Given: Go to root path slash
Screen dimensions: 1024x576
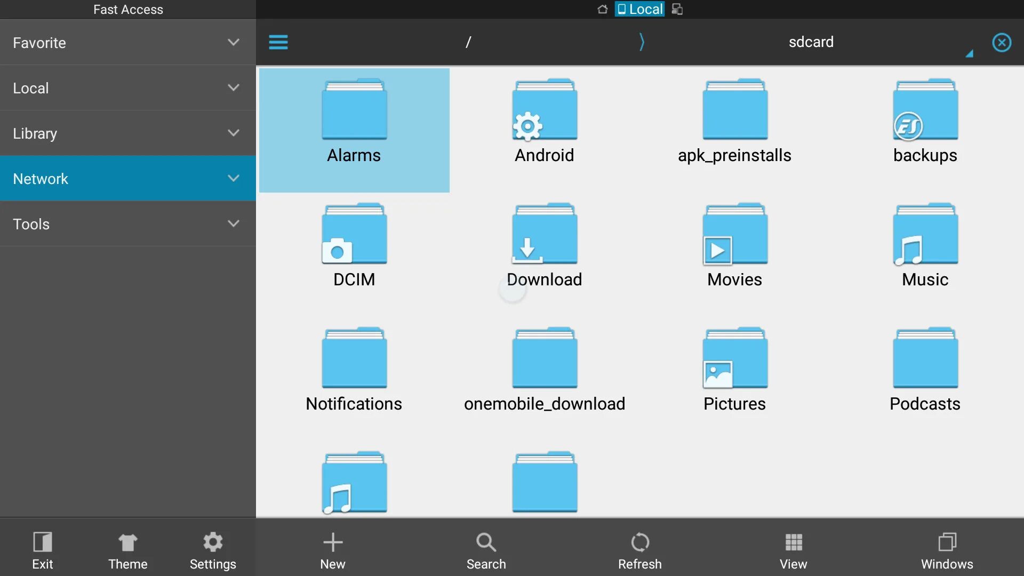Looking at the screenshot, I should coord(468,42).
